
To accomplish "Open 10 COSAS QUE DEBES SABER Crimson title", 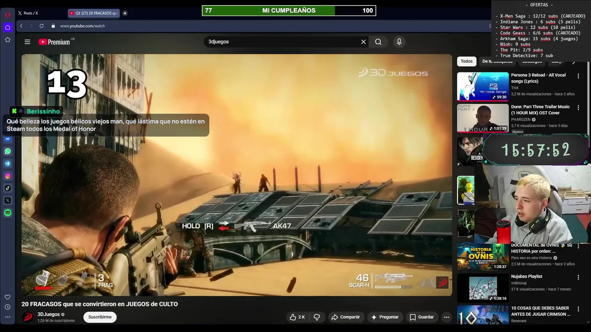I will pyautogui.click(x=541, y=311).
